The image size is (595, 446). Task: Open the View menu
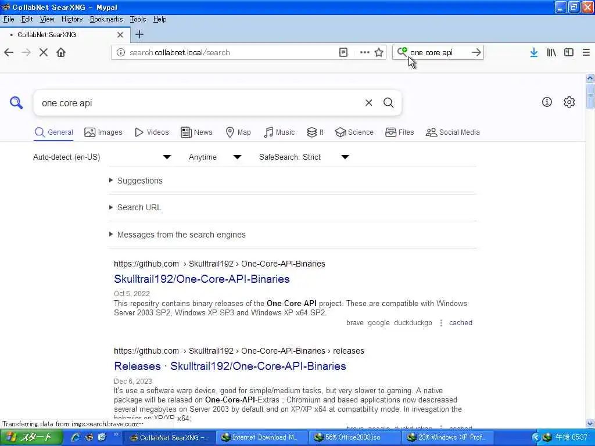coord(47,19)
